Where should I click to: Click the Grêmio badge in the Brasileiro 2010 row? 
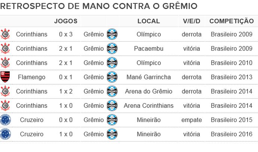pos(112,63)
